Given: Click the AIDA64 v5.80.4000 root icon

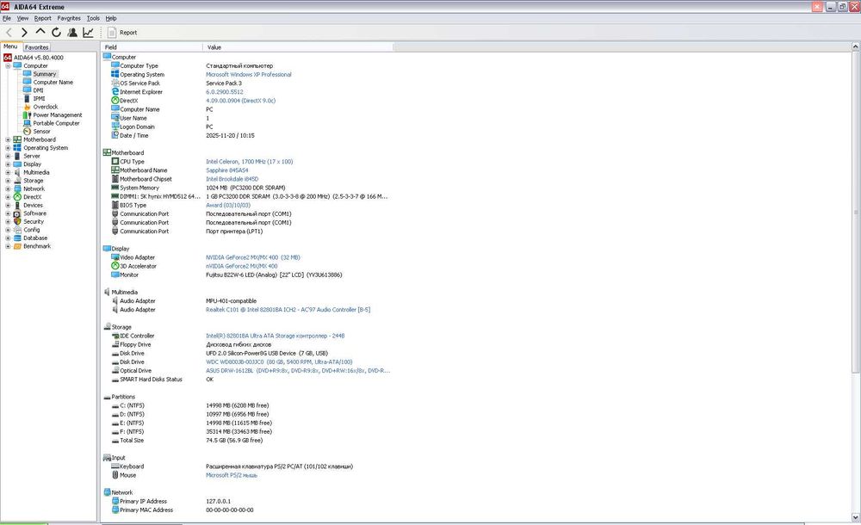Looking at the screenshot, I should pos(8,57).
